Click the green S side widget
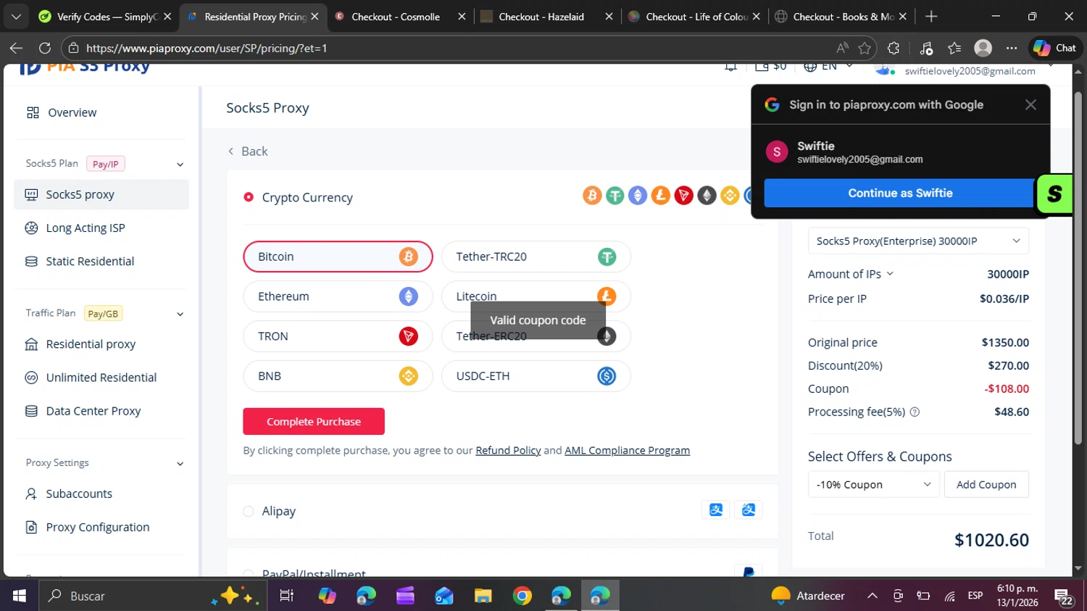 [1054, 194]
